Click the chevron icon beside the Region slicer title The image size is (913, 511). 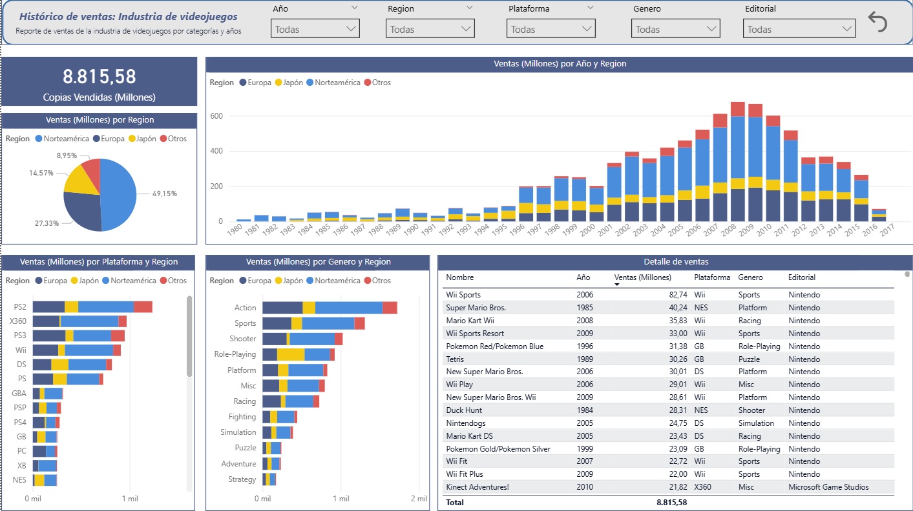tap(468, 8)
